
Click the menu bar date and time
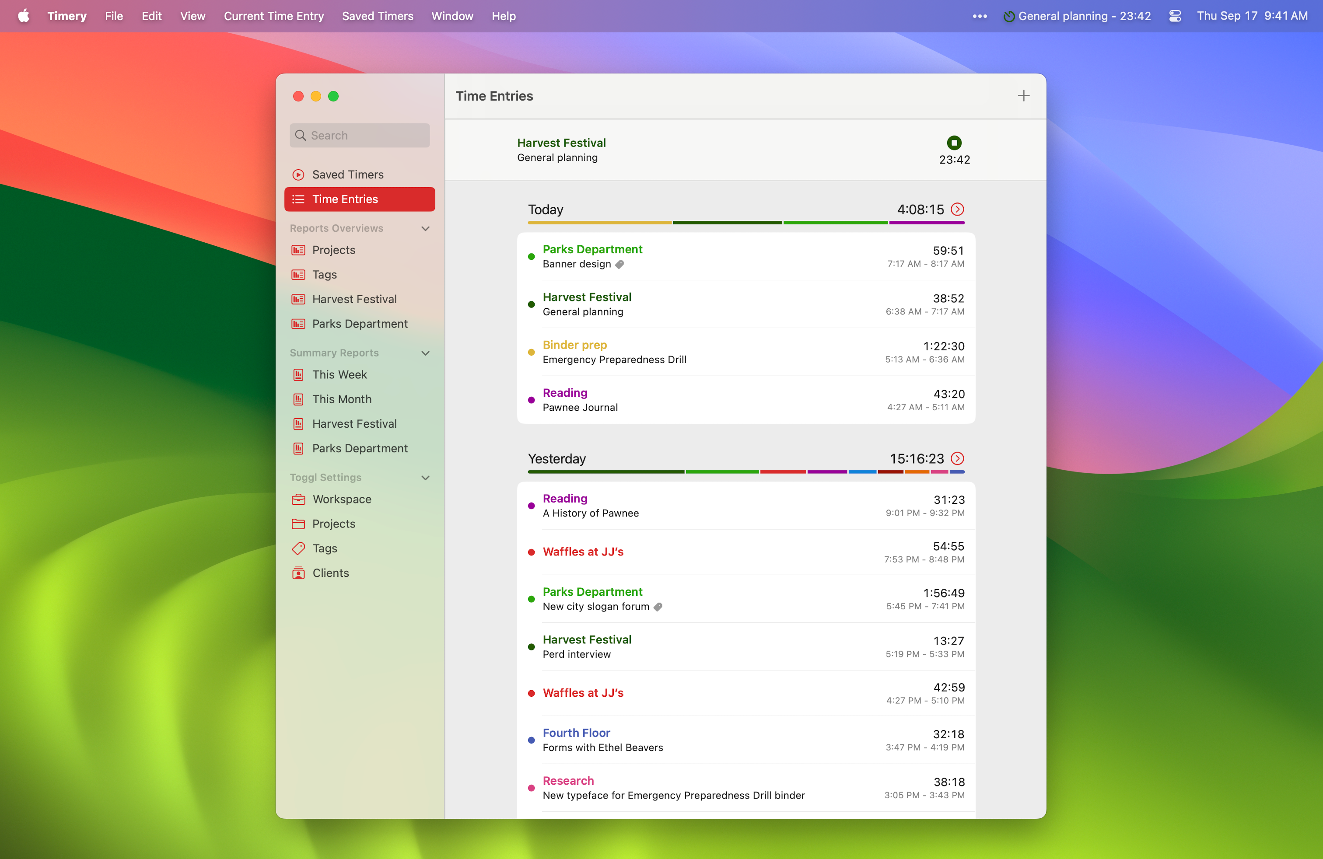(1252, 16)
